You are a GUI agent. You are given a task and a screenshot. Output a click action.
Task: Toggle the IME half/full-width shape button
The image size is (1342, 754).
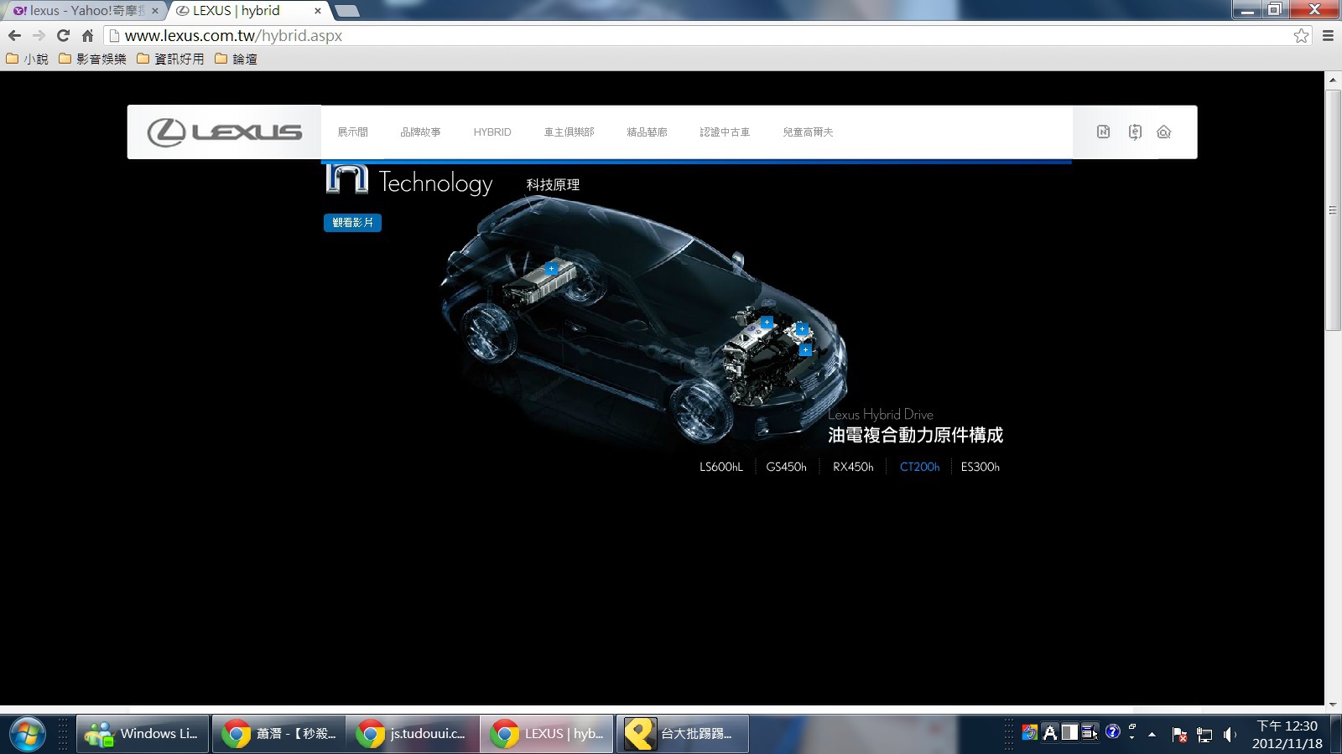pyautogui.click(x=1069, y=733)
